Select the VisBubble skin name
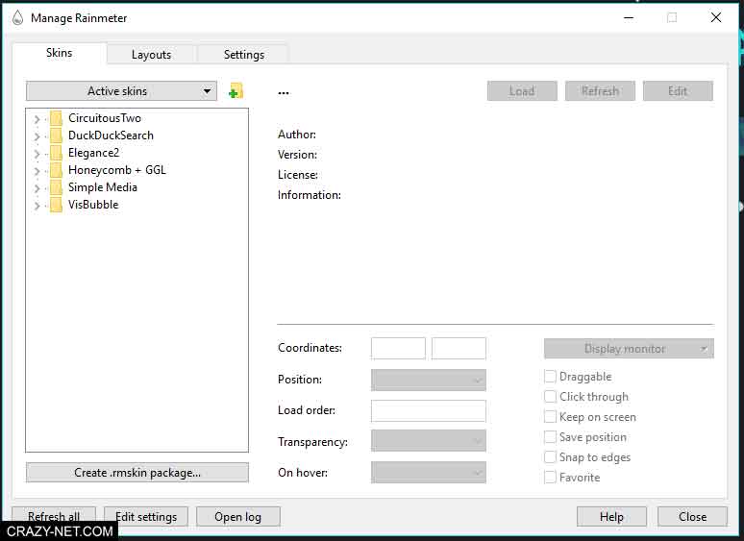The image size is (744, 541). (93, 205)
